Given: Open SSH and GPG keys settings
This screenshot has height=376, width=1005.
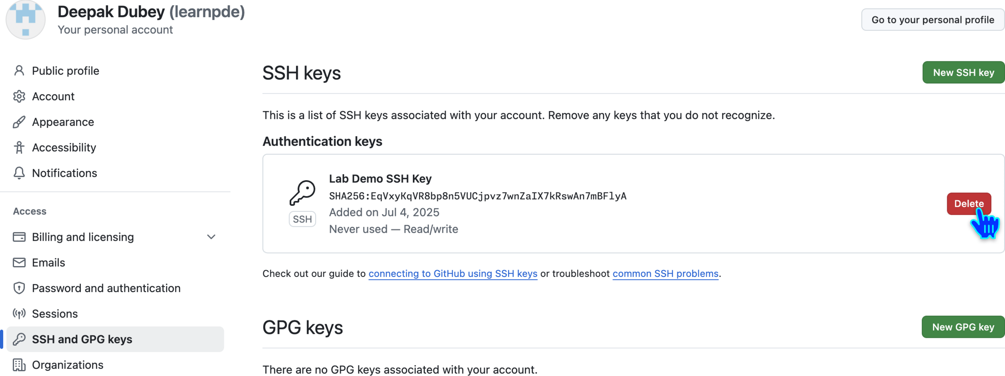Looking at the screenshot, I should click(82, 339).
